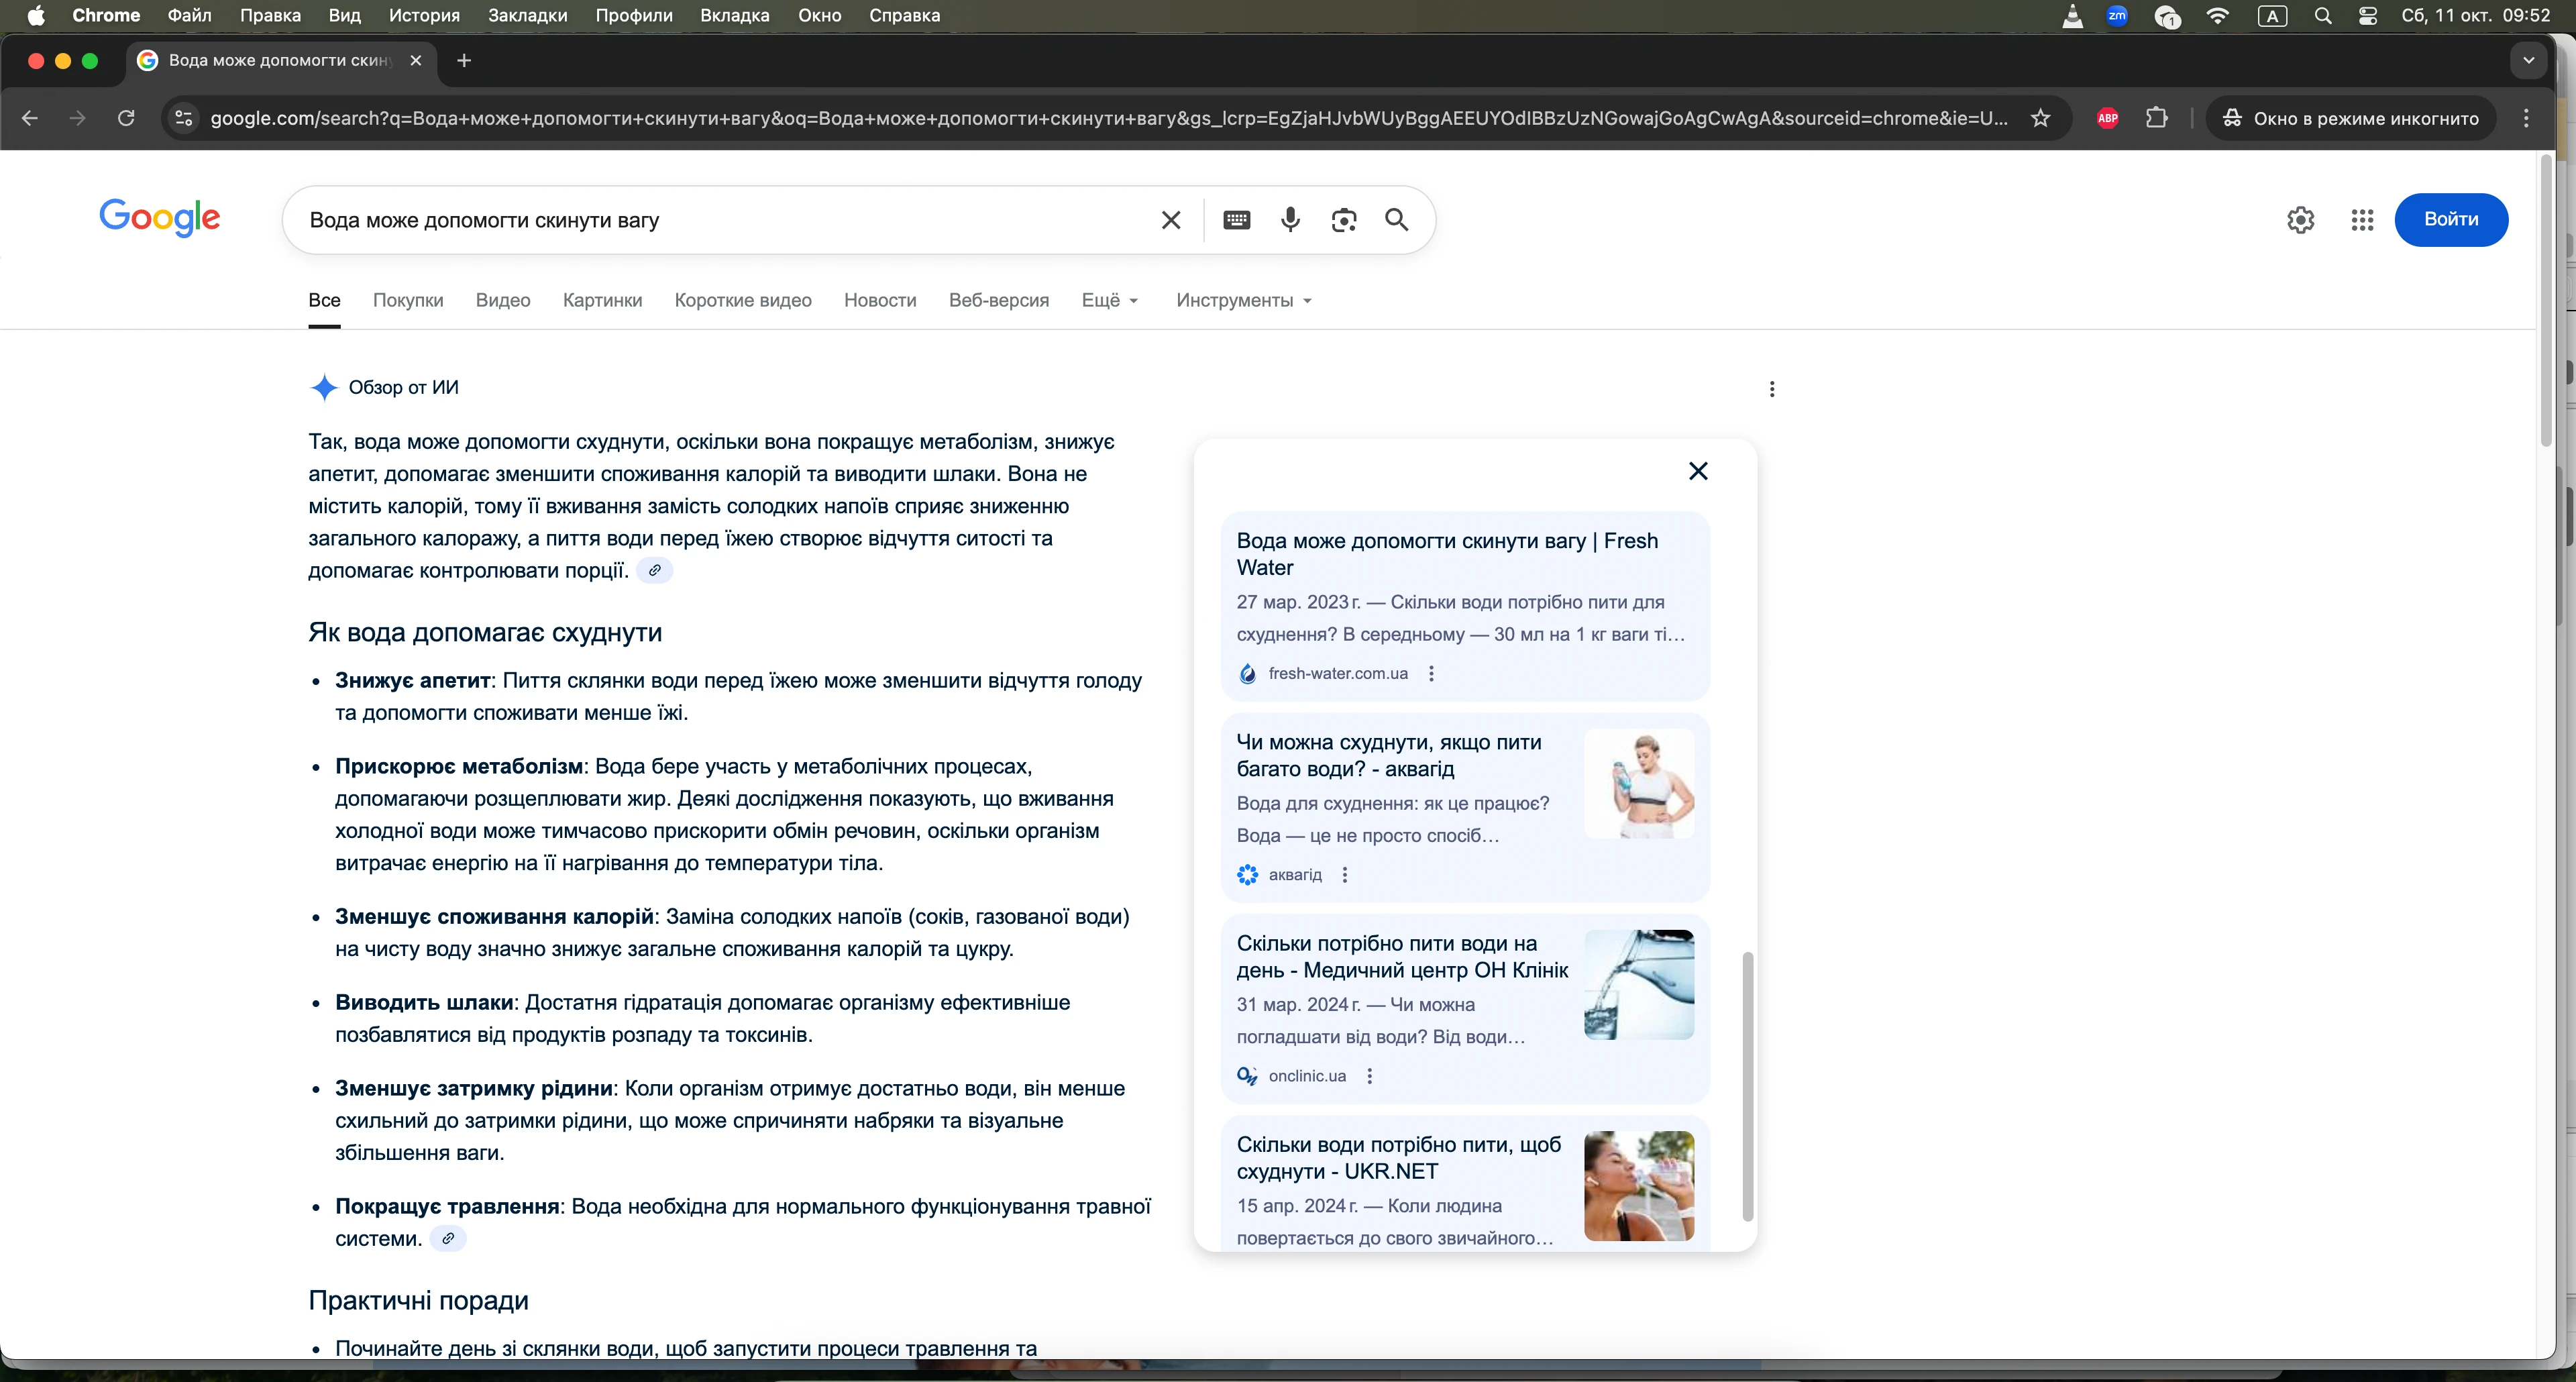
Task: Open Chrome extensions puzzle icon
Action: (x=2156, y=118)
